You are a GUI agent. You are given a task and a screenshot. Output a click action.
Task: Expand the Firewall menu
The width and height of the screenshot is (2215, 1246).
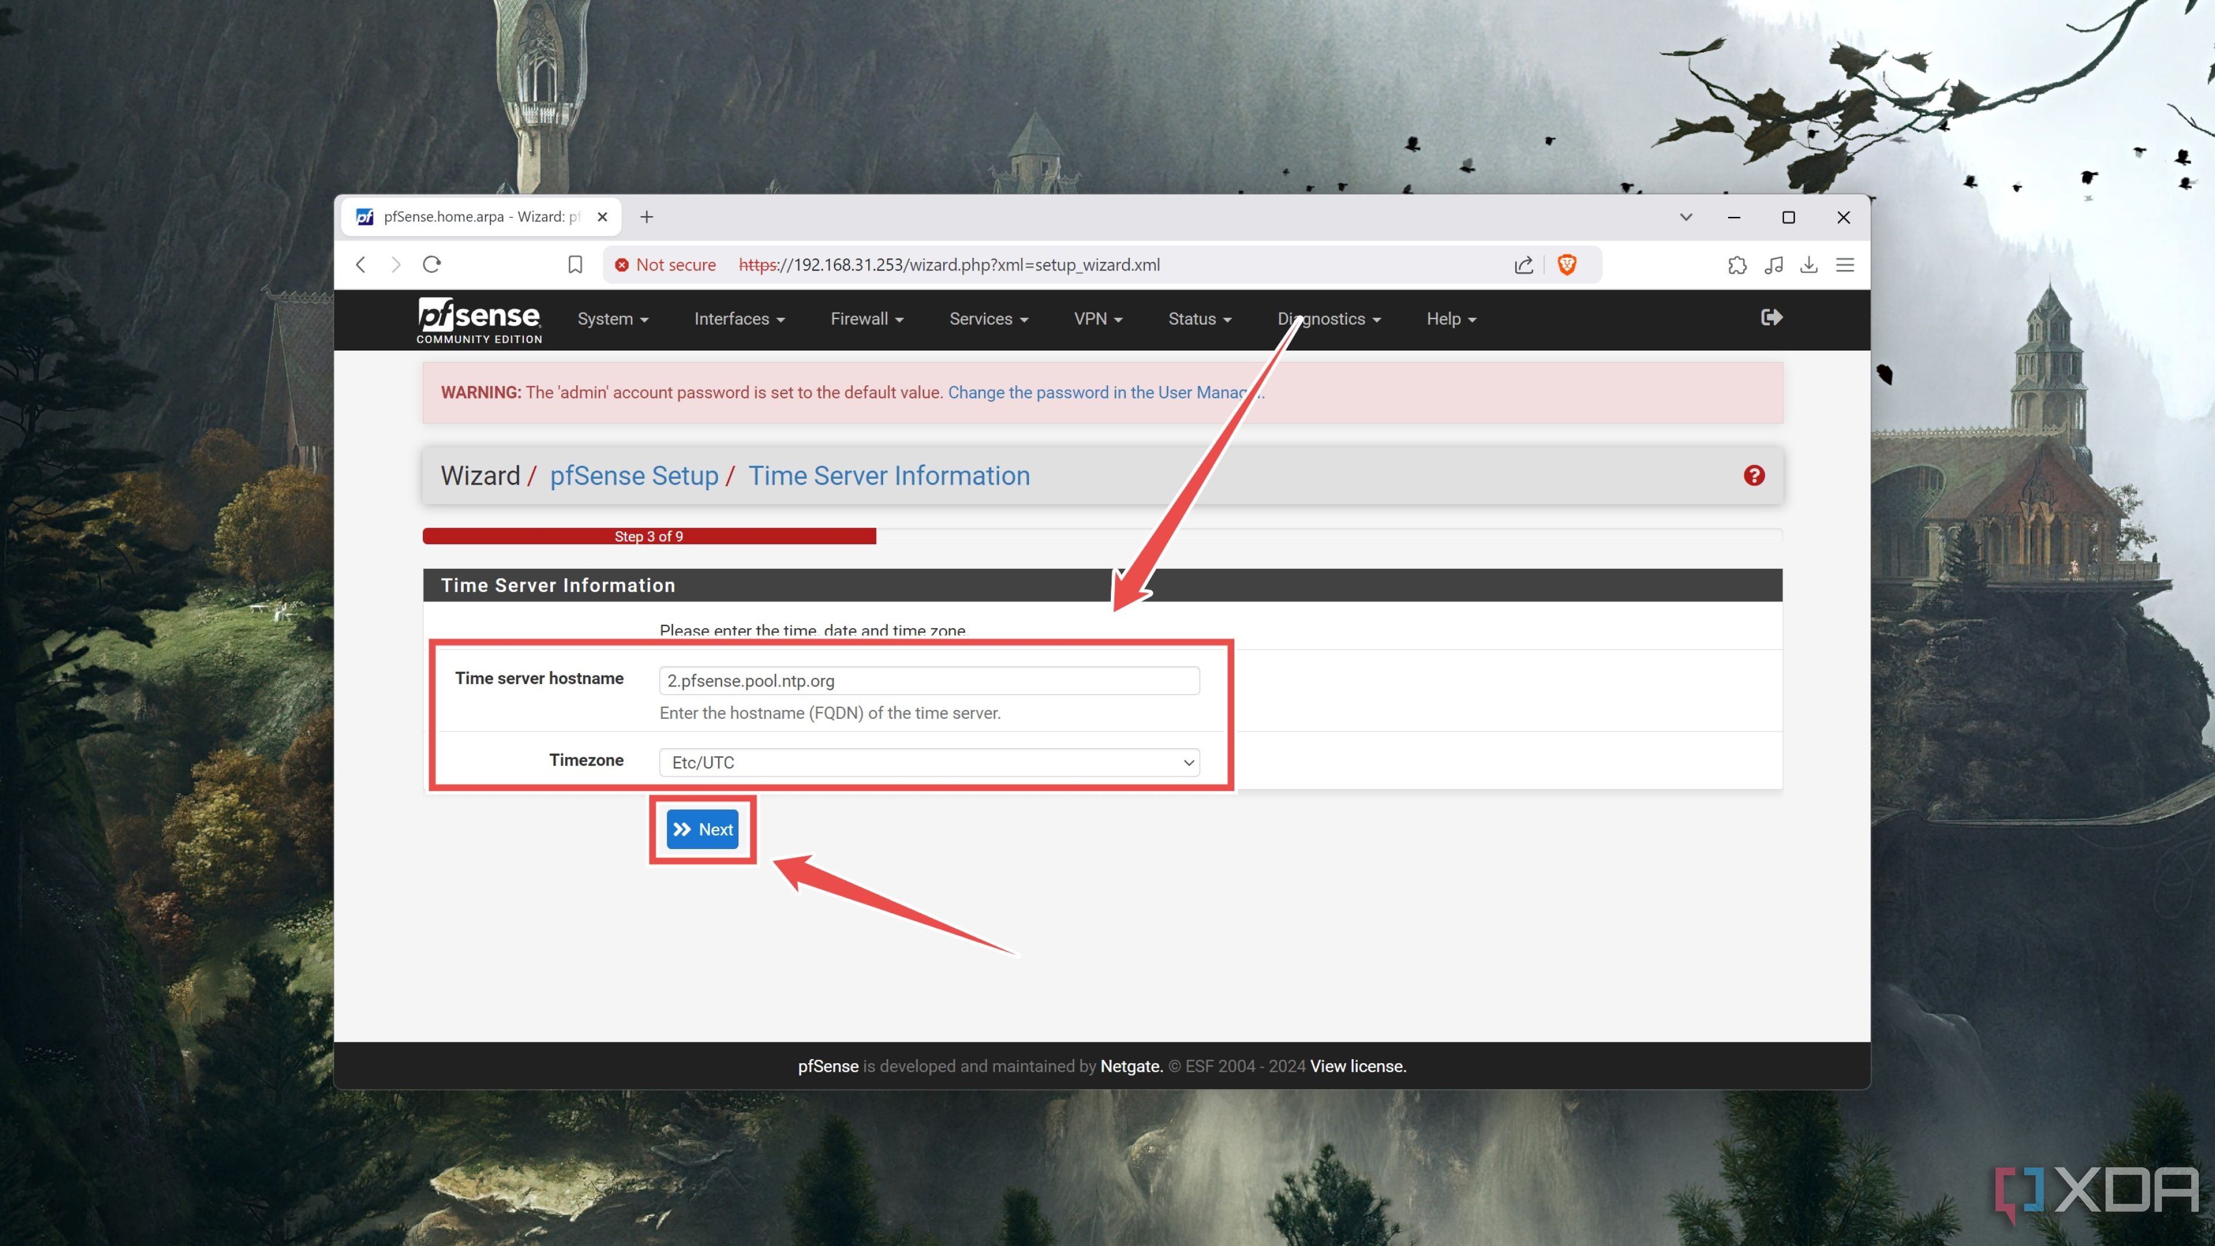point(867,319)
